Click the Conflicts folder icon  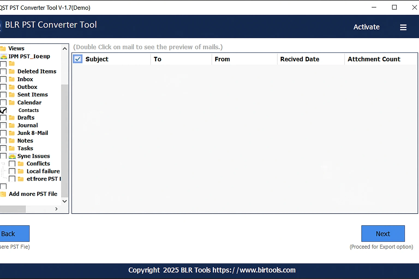(21, 163)
